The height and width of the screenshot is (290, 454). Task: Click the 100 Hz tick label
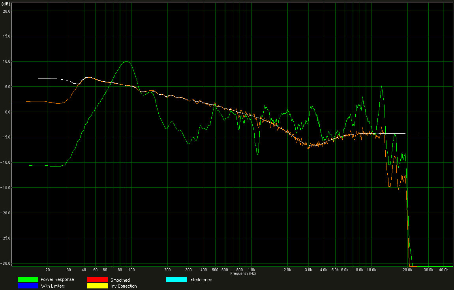point(131,270)
